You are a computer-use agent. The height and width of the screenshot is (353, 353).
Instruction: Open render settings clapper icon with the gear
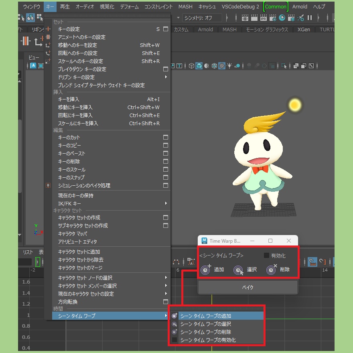point(273,18)
